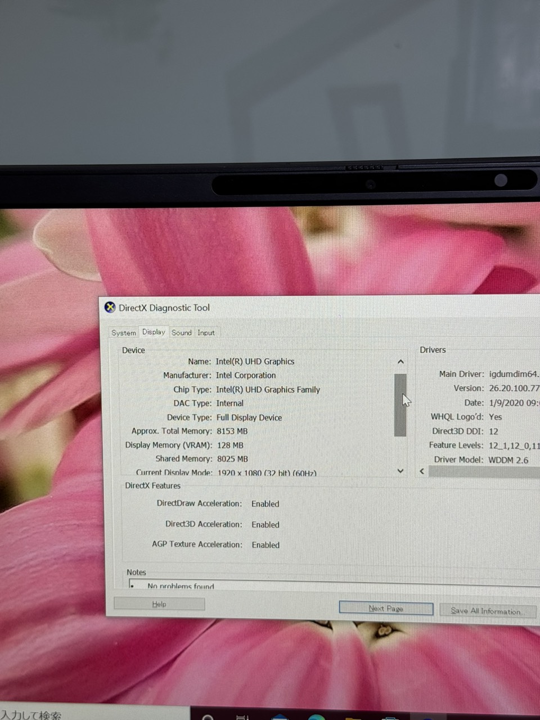Click 'Intel(R) UHD Graphics Family' chip type
This screenshot has height=720, width=540.
268,389
